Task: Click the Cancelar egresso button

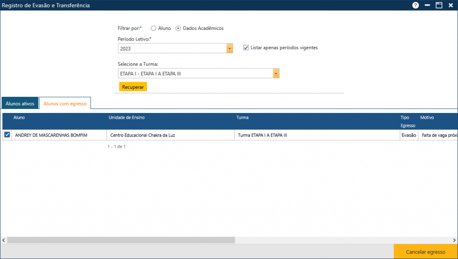Action: 425,251
